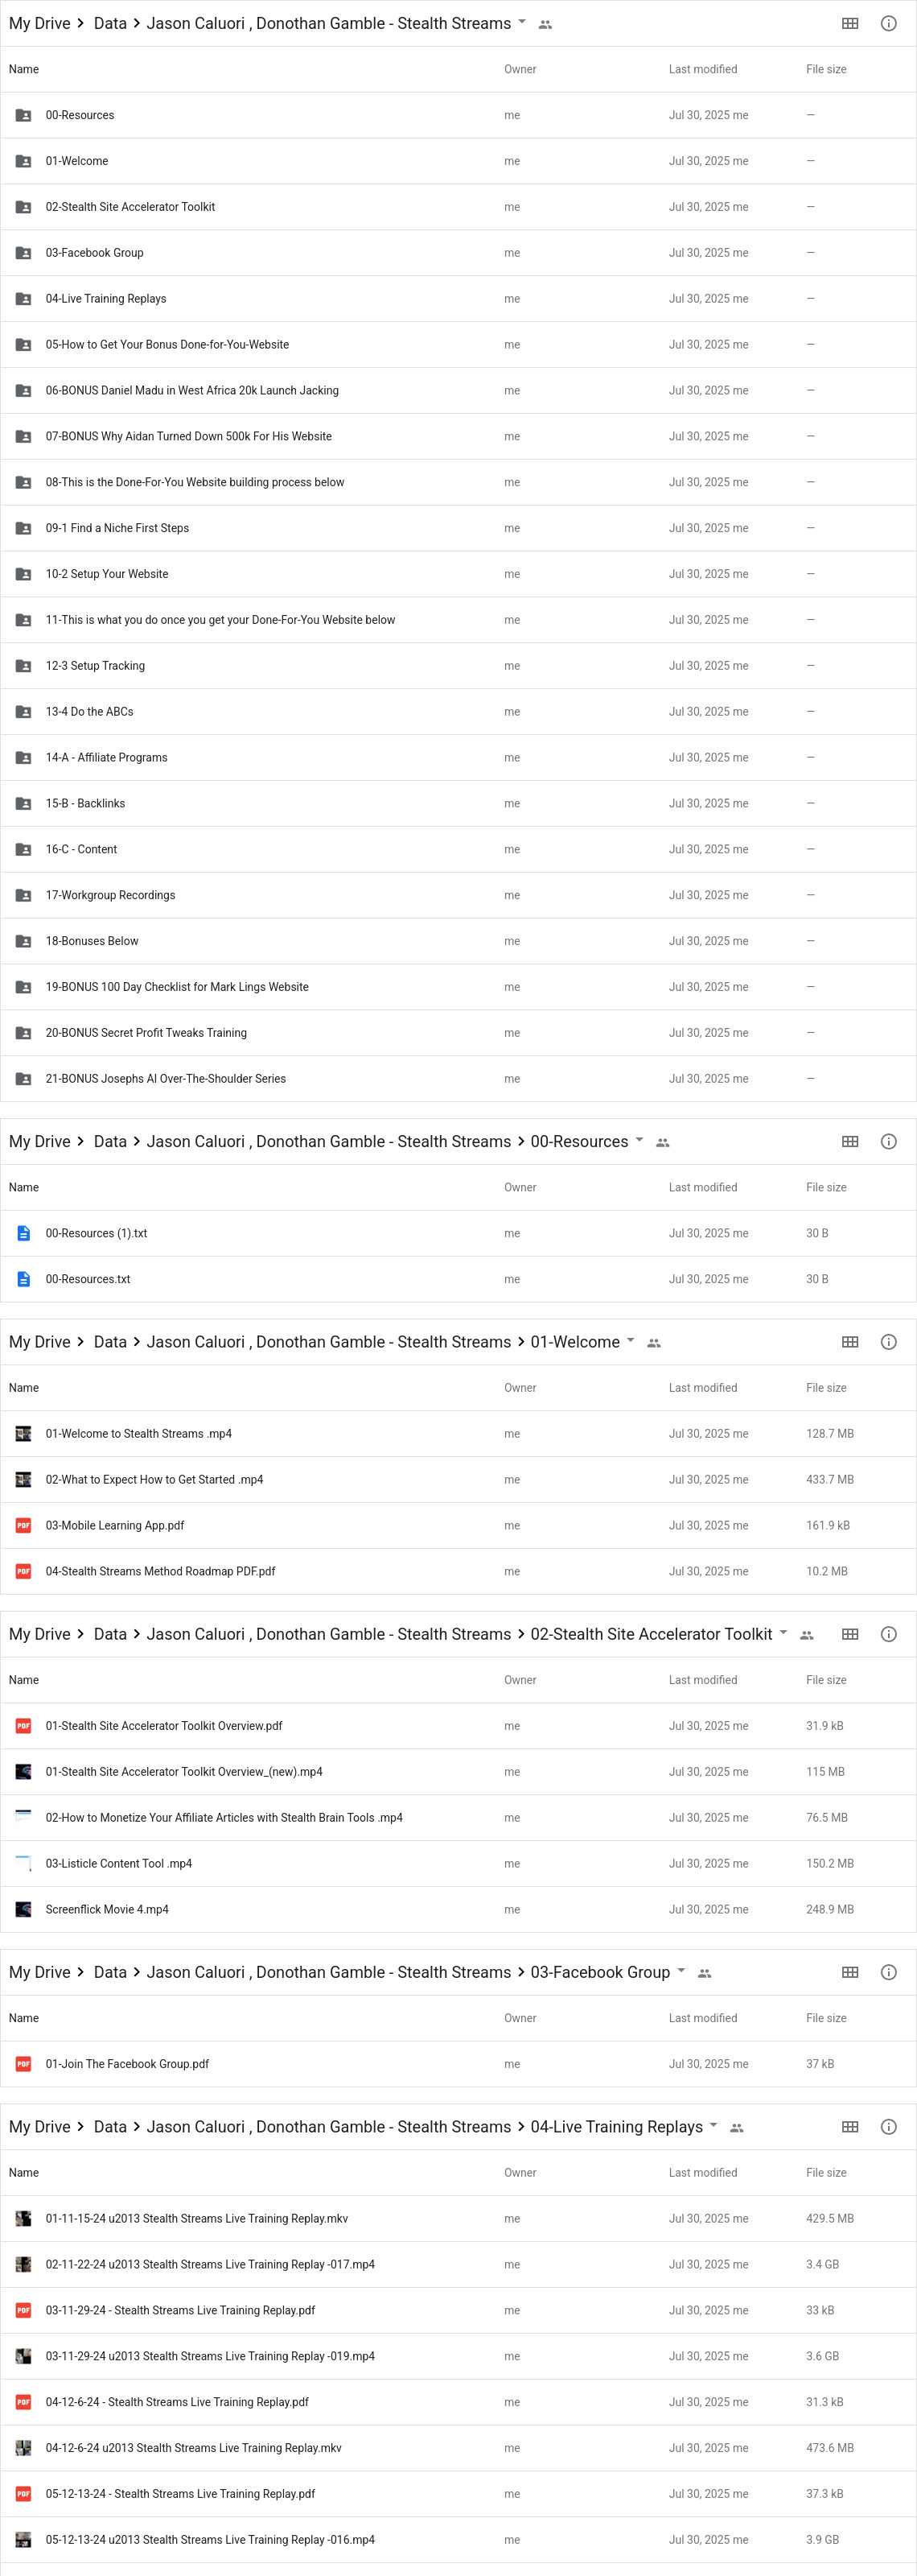
Task: Go to My Drive in top breadcrumb
Action: tap(40, 23)
